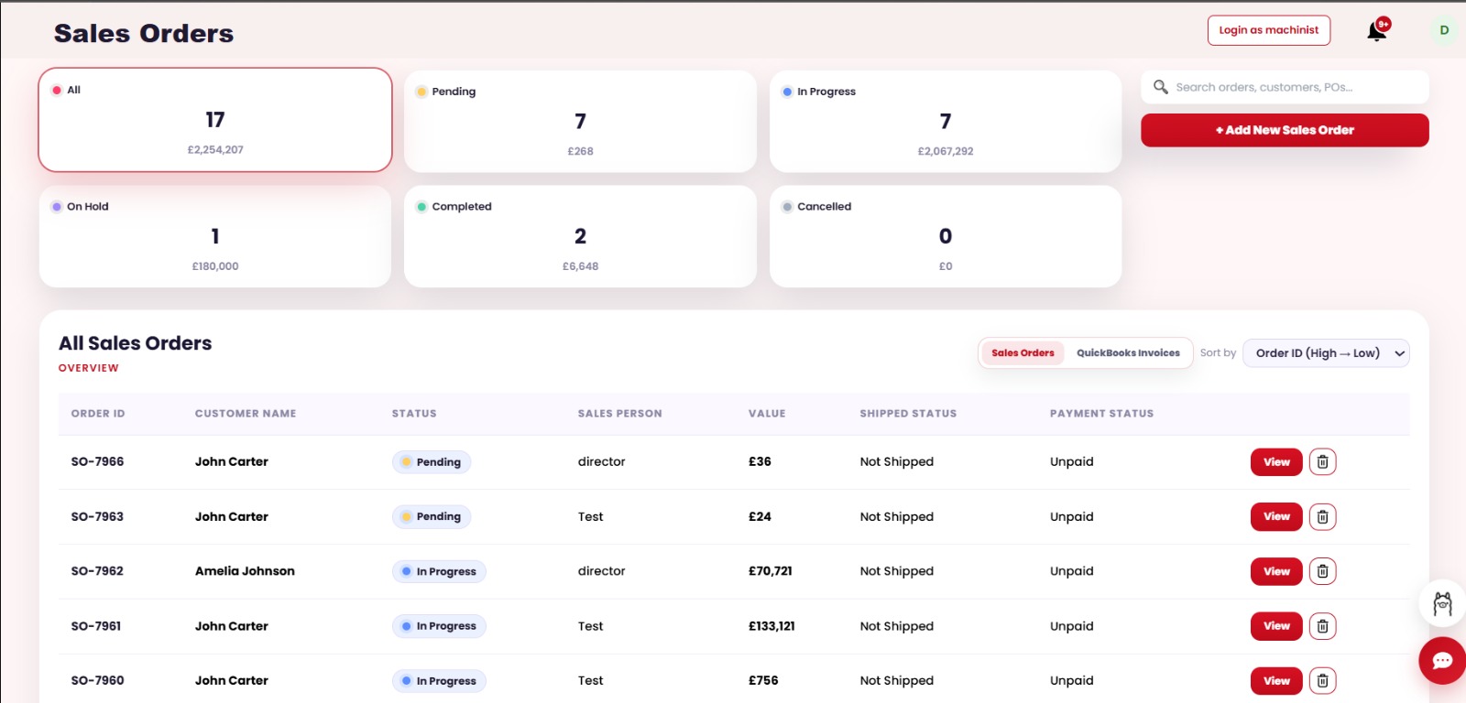The width and height of the screenshot is (1466, 703).
Task: View order SO-7966
Action: click(x=1276, y=461)
